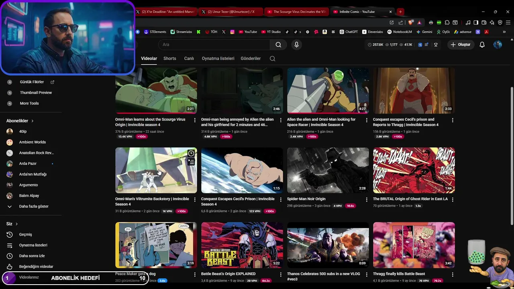
Task: Open options menu for Conquest Reports to Thragg video
Action: [453, 120]
